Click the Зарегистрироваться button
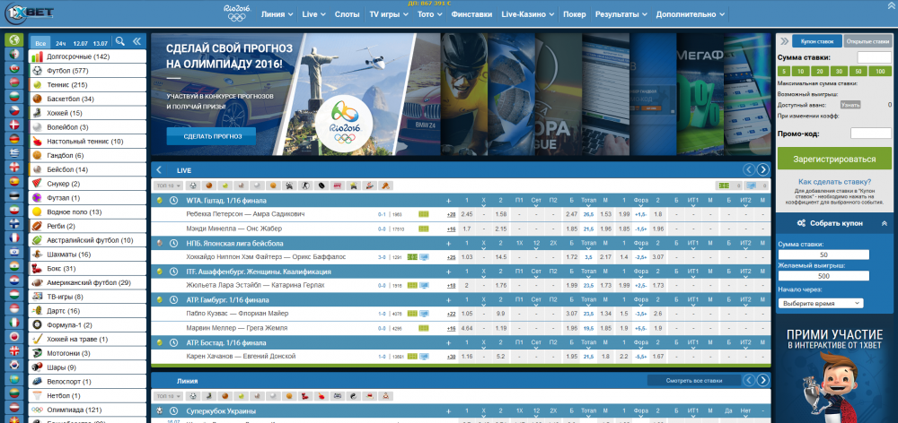The width and height of the screenshot is (898, 423). [834, 160]
